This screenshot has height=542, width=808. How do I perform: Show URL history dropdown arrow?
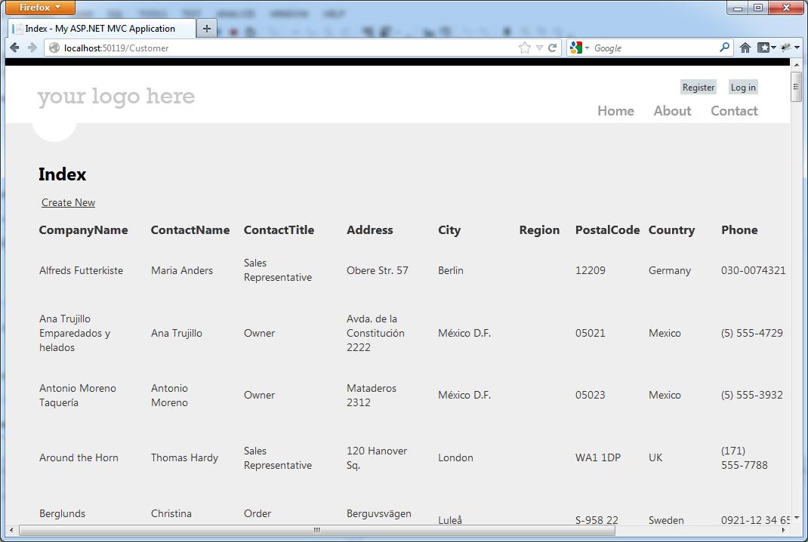tap(539, 48)
